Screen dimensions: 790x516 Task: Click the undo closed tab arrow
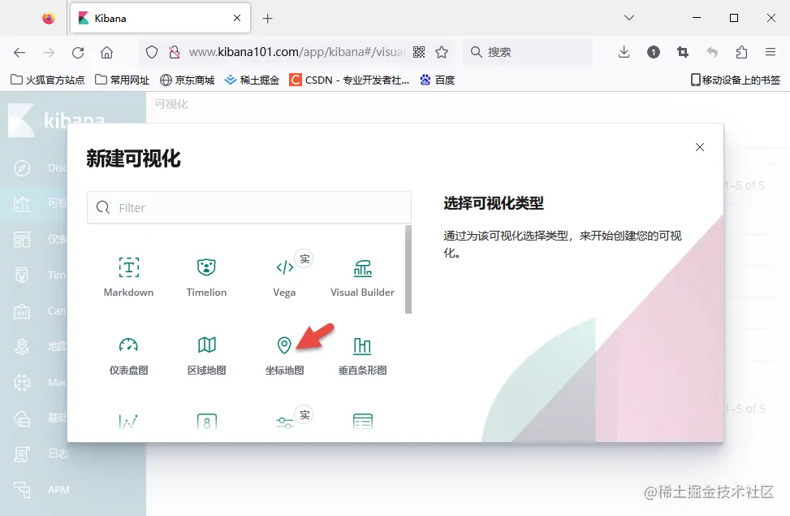point(712,52)
